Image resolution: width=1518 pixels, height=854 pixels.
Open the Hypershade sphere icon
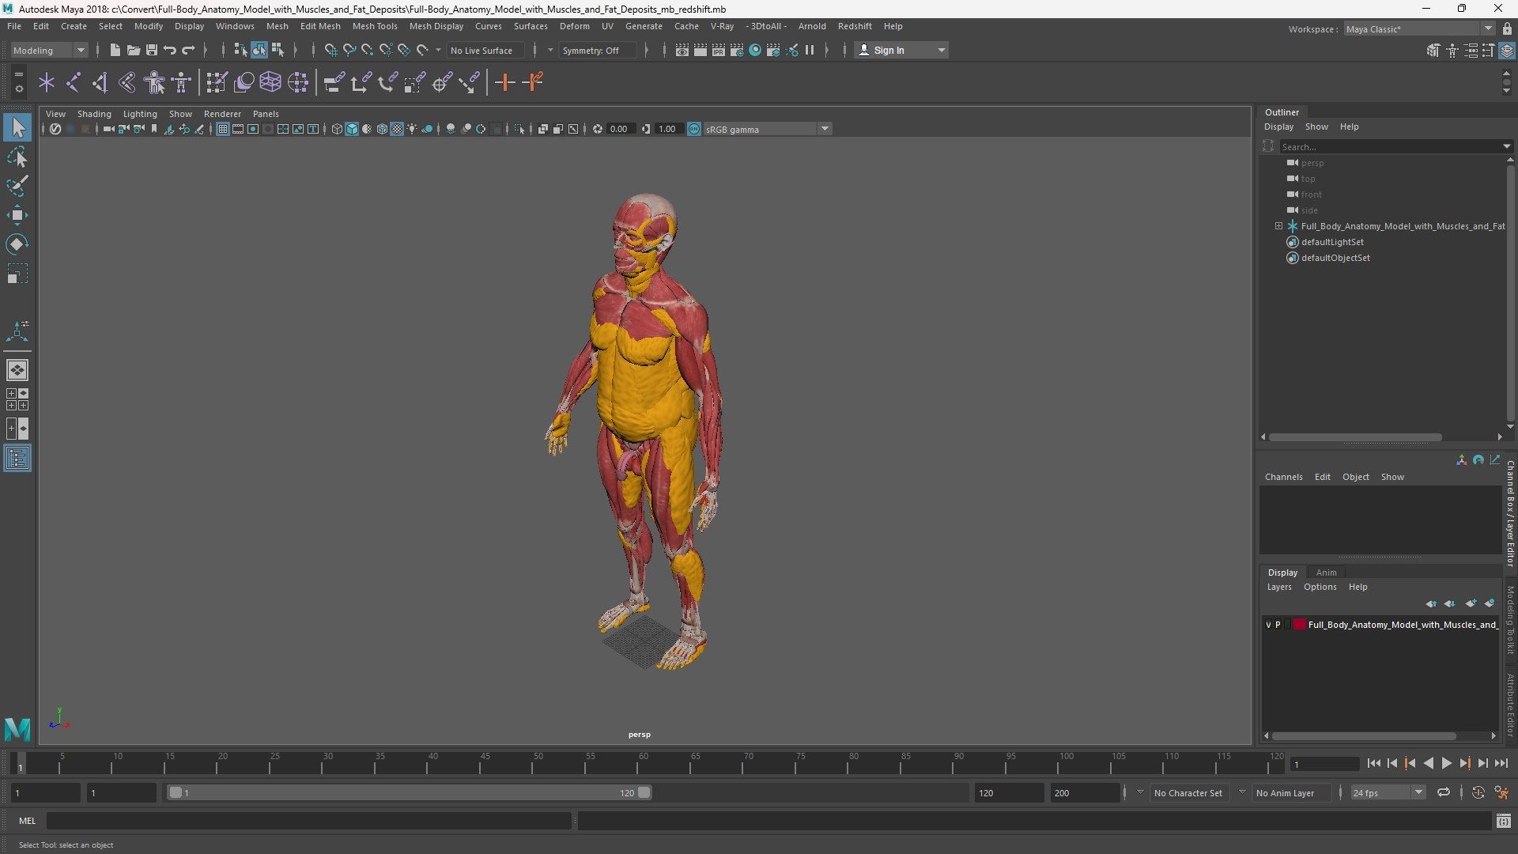tap(755, 50)
